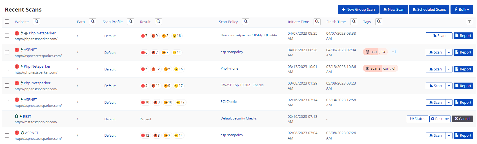Expand Scan dropdown arrow for Php1-7June row
The image size is (477, 144).
tap(449, 69)
